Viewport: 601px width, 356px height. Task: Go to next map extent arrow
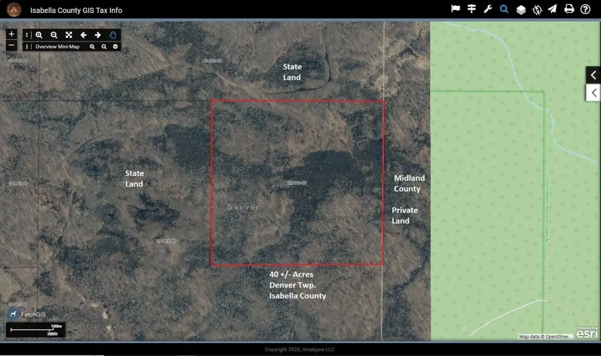(98, 35)
